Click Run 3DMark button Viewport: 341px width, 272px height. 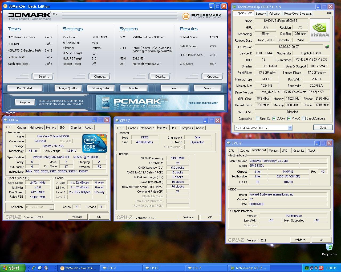pos(25,88)
